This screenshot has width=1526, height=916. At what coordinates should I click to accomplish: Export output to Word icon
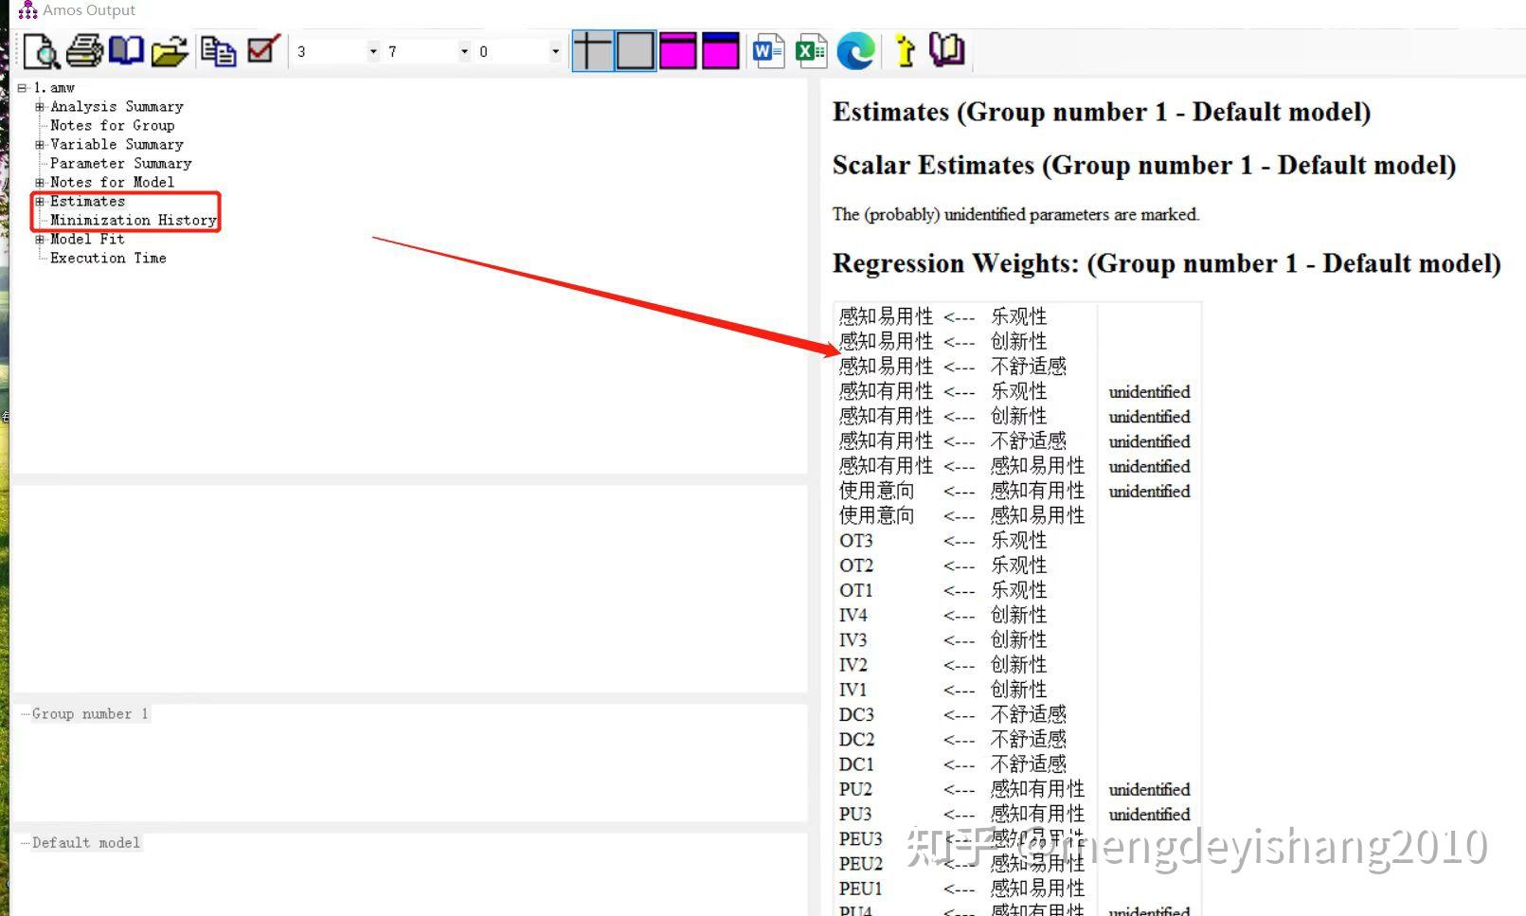click(x=768, y=50)
